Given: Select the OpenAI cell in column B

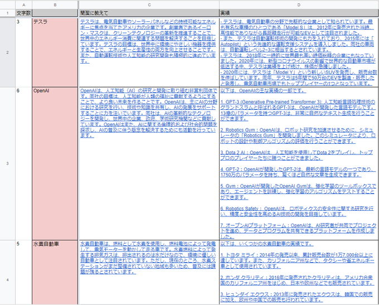Looking at the screenshot, I should tap(55, 163).
